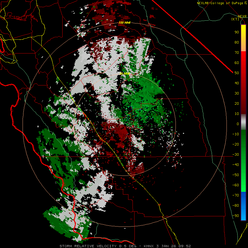Screen dimensions: 248x248
Task: Click the NEXR label above the scale
Action: (x=242, y=17)
